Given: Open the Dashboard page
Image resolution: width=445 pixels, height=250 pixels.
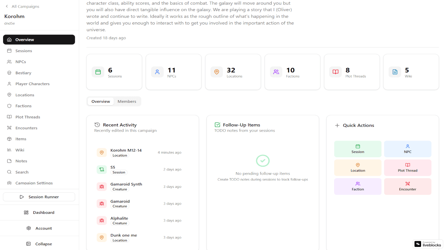Looking at the screenshot, I should pyautogui.click(x=39, y=212).
